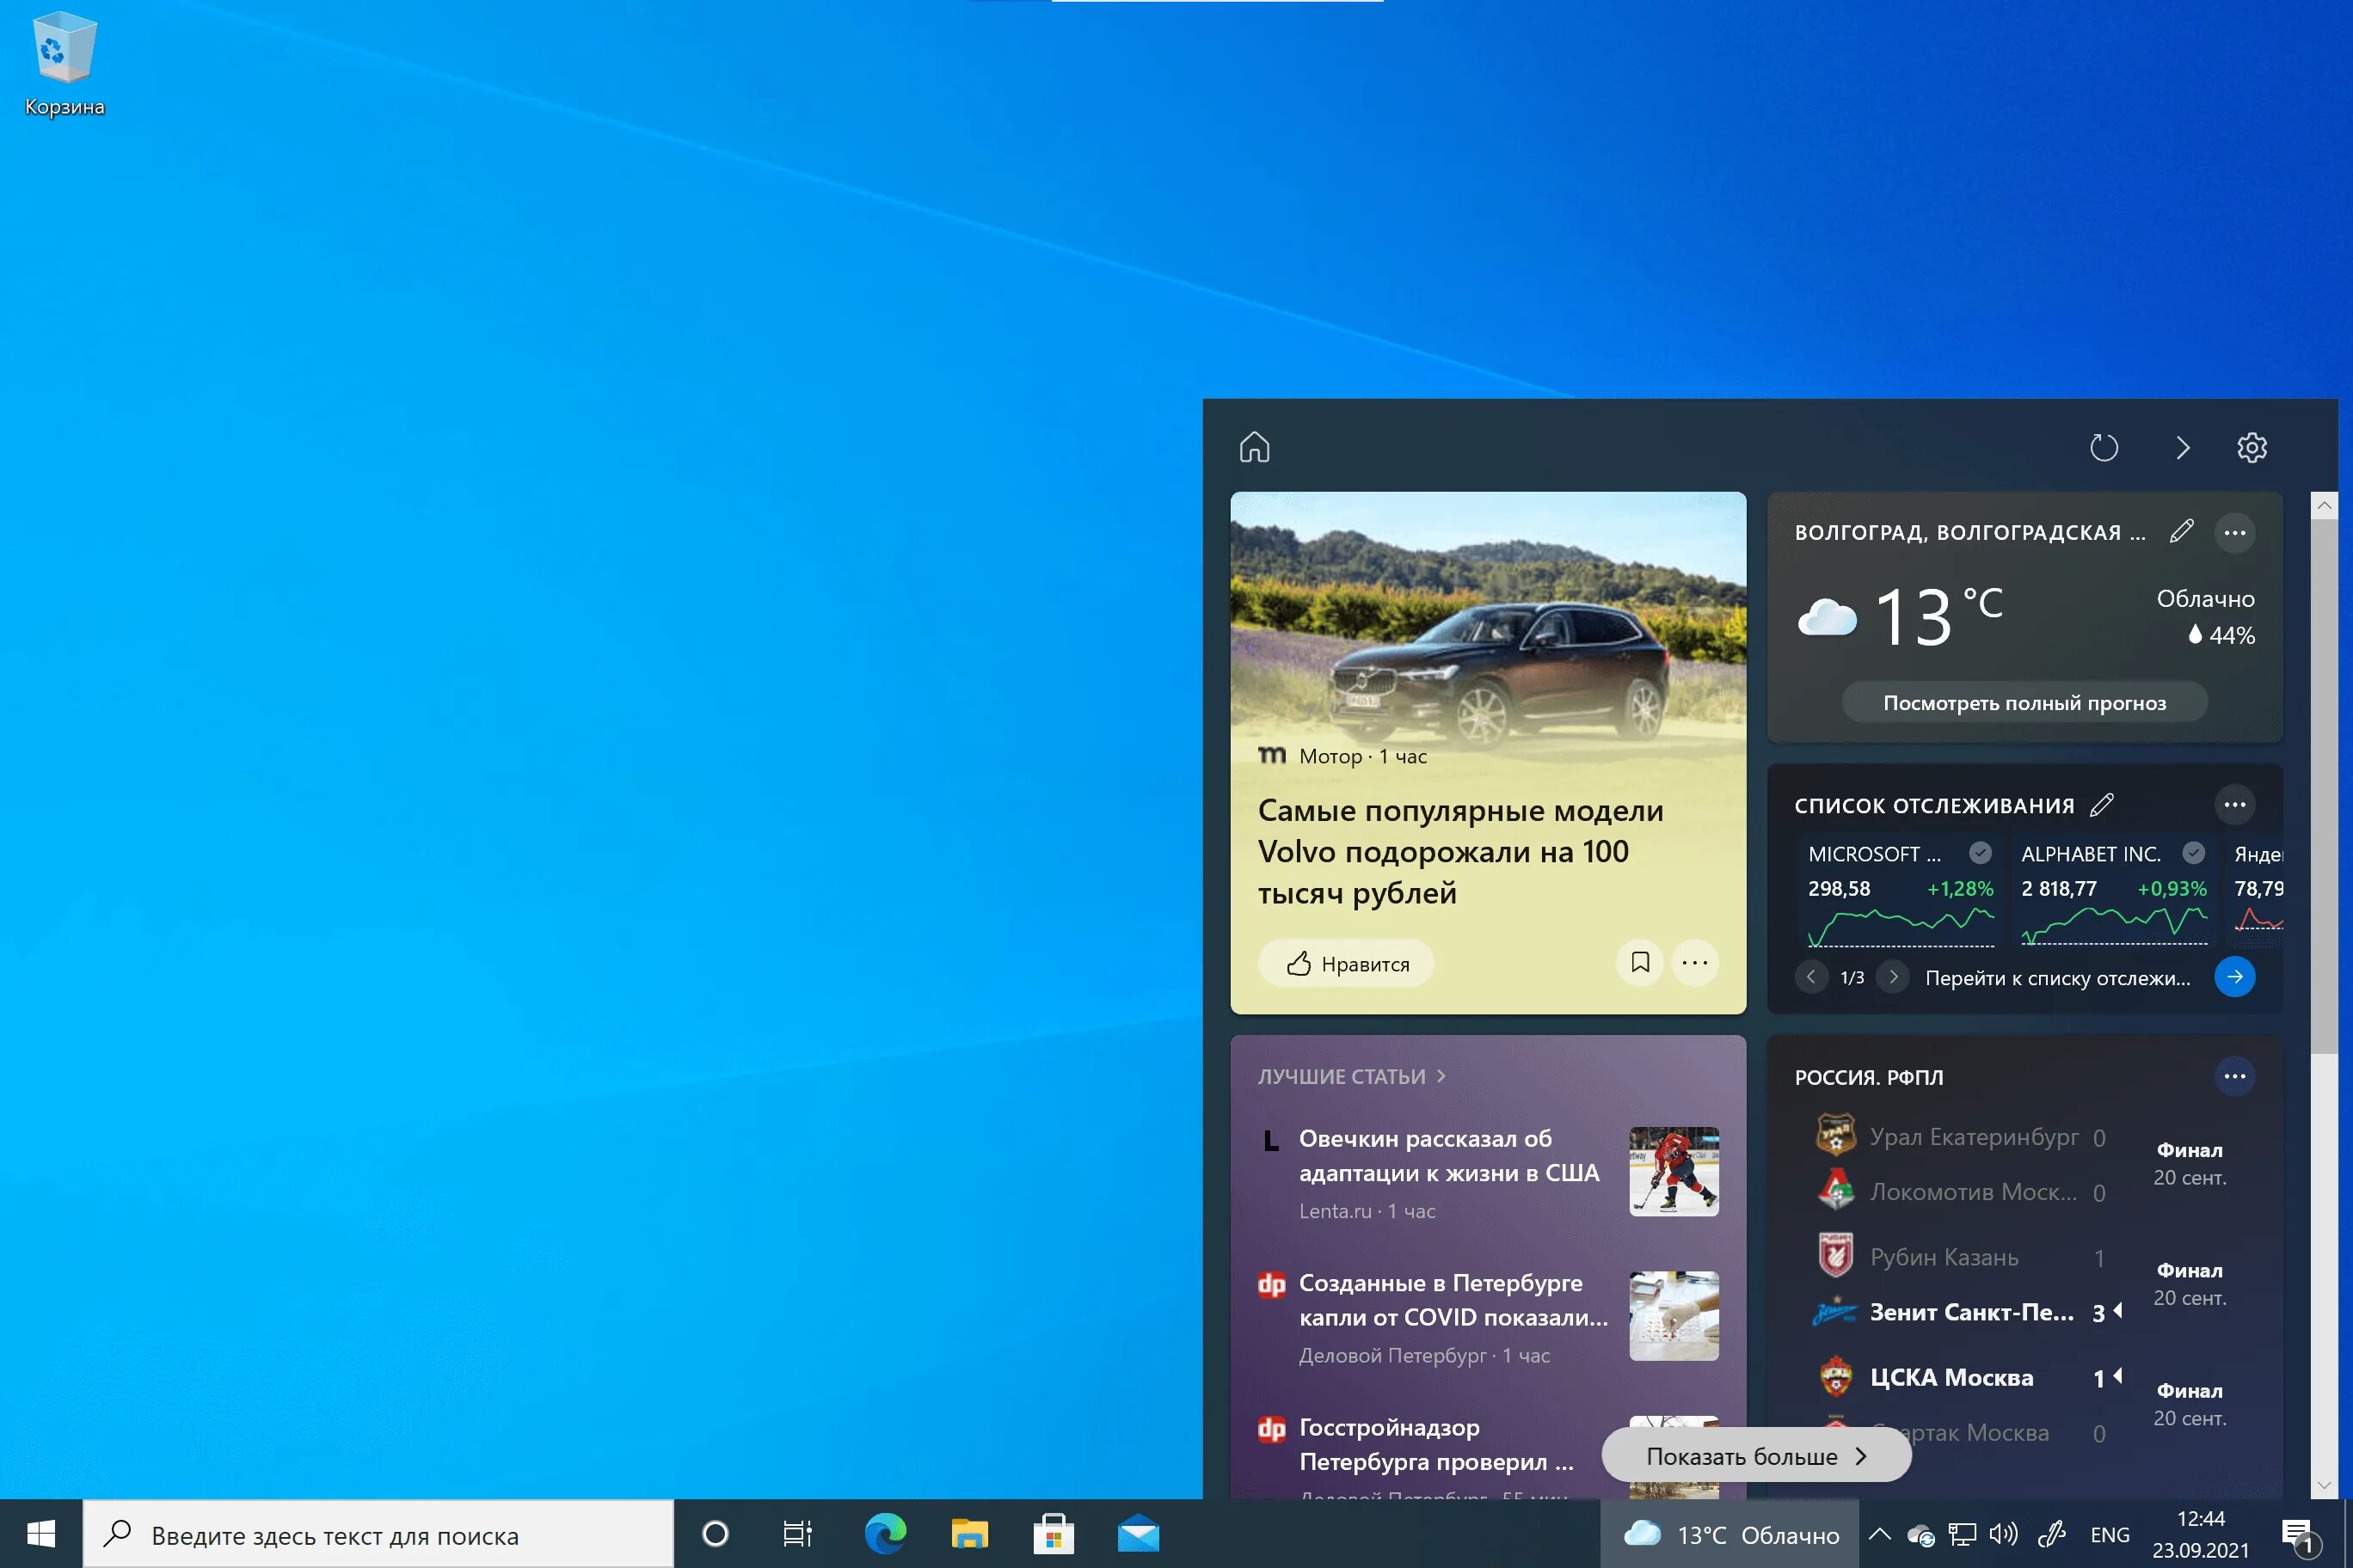Viewport: 2353px width, 1568px height.
Task: Open weather card more options menu
Action: [x=2235, y=532]
